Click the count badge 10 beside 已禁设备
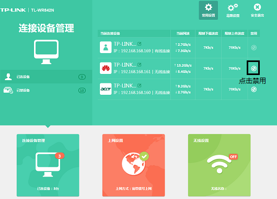Image resolution: width=277 pixels, height=199 pixels. point(82,90)
